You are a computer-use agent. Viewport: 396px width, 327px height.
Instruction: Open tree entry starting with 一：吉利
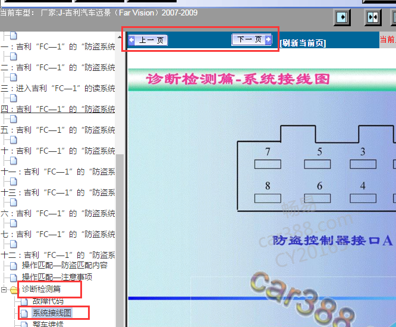(x=58, y=46)
